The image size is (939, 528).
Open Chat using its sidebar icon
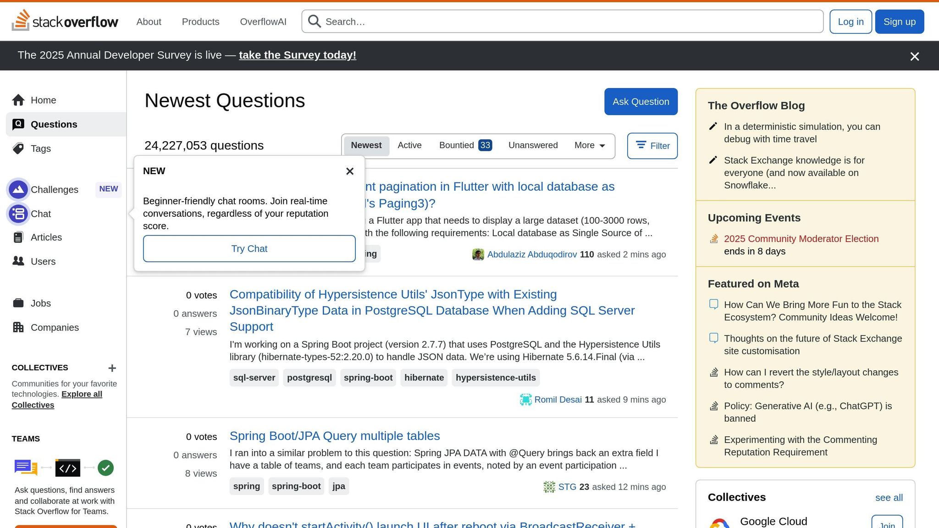coord(18,214)
